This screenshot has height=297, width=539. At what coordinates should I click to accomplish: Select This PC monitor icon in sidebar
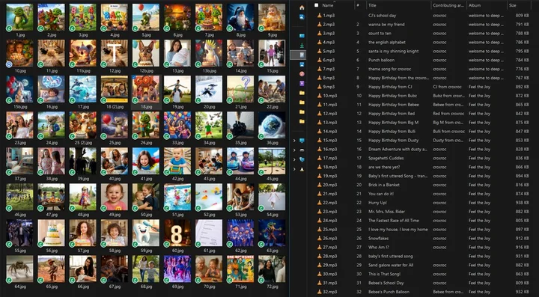coord(302,141)
